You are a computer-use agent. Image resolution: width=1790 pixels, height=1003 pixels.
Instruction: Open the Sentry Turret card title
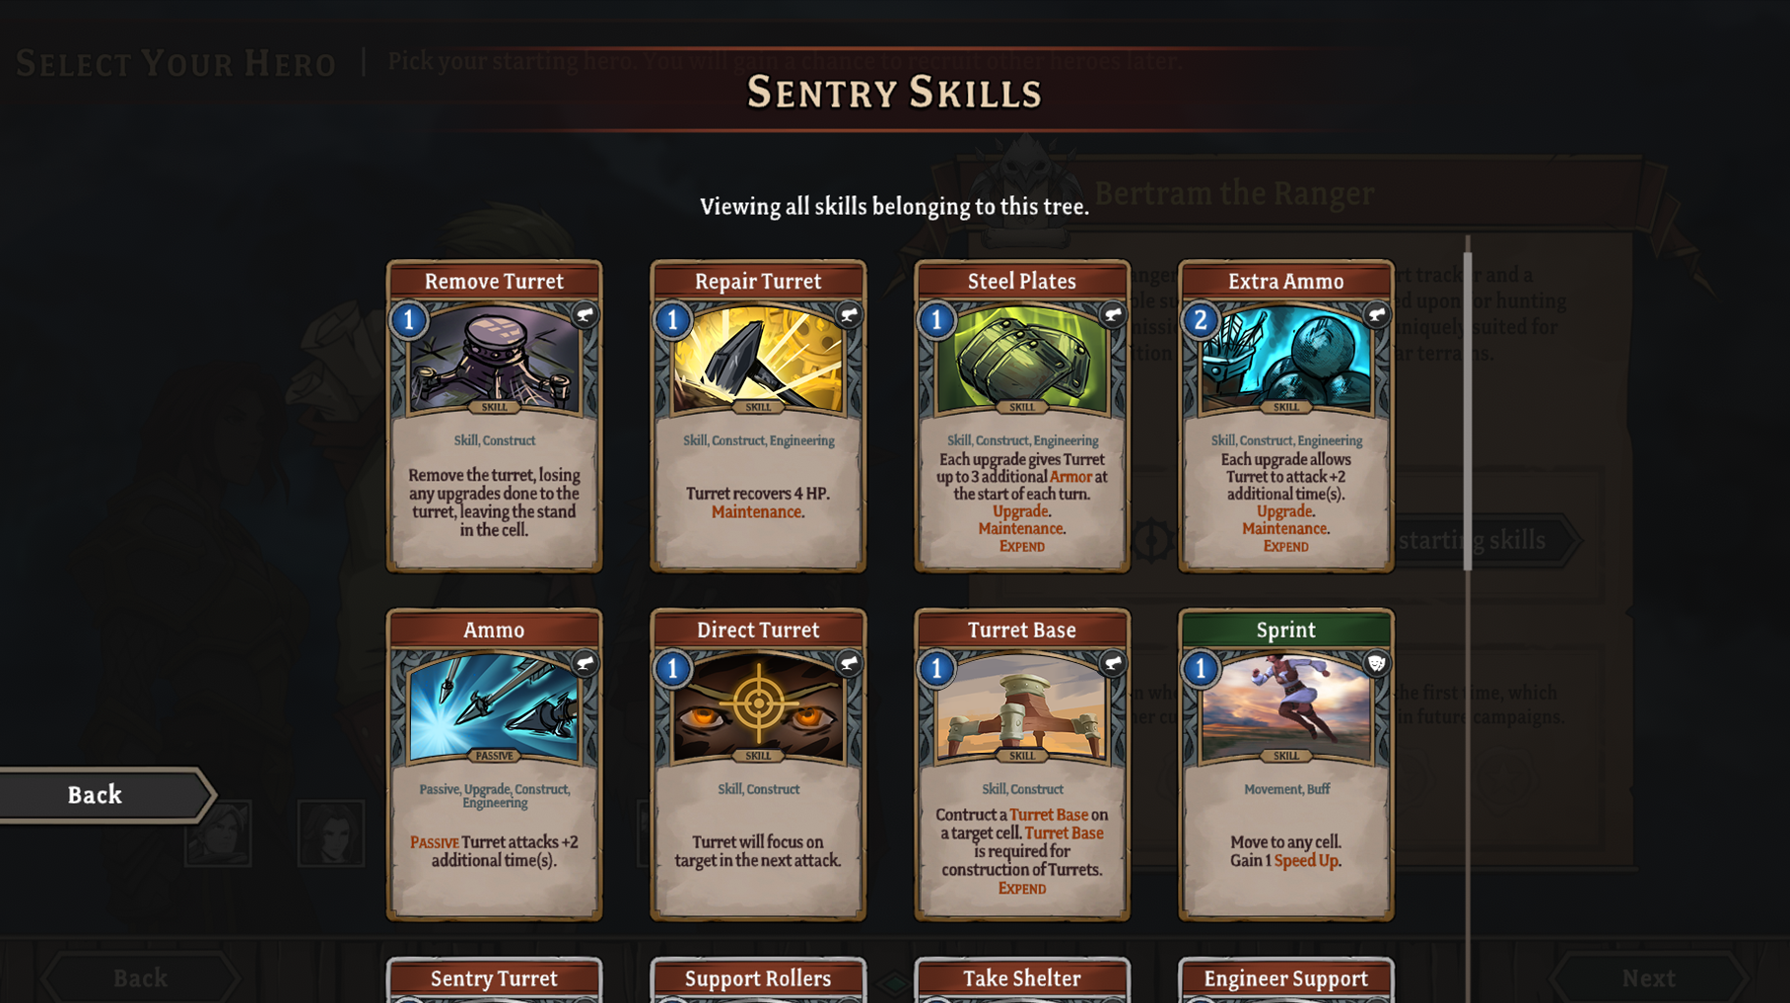494,978
